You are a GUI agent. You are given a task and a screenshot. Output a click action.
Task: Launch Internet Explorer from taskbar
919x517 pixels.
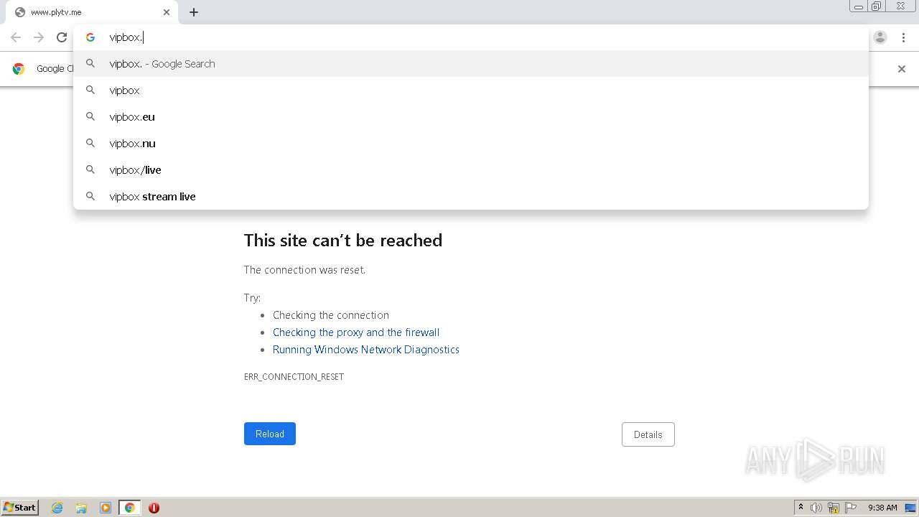click(x=57, y=508)
